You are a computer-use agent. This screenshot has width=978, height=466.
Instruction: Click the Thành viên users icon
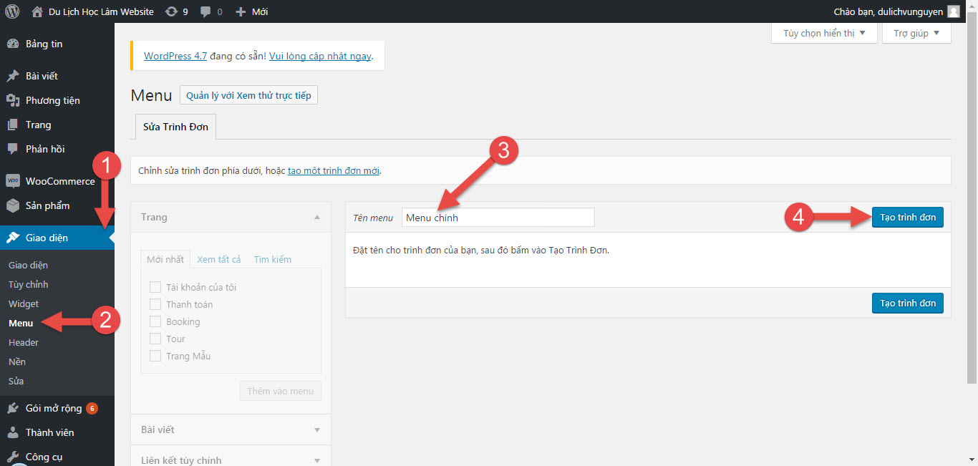[11, 432]
